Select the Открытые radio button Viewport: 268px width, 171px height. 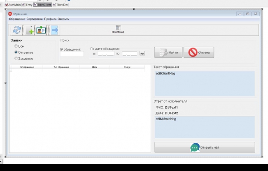pos(16,52)
